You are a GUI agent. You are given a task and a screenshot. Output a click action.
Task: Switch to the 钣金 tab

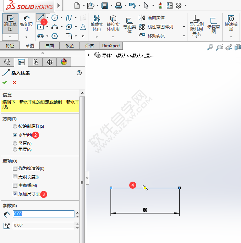[x=70, y=45]
